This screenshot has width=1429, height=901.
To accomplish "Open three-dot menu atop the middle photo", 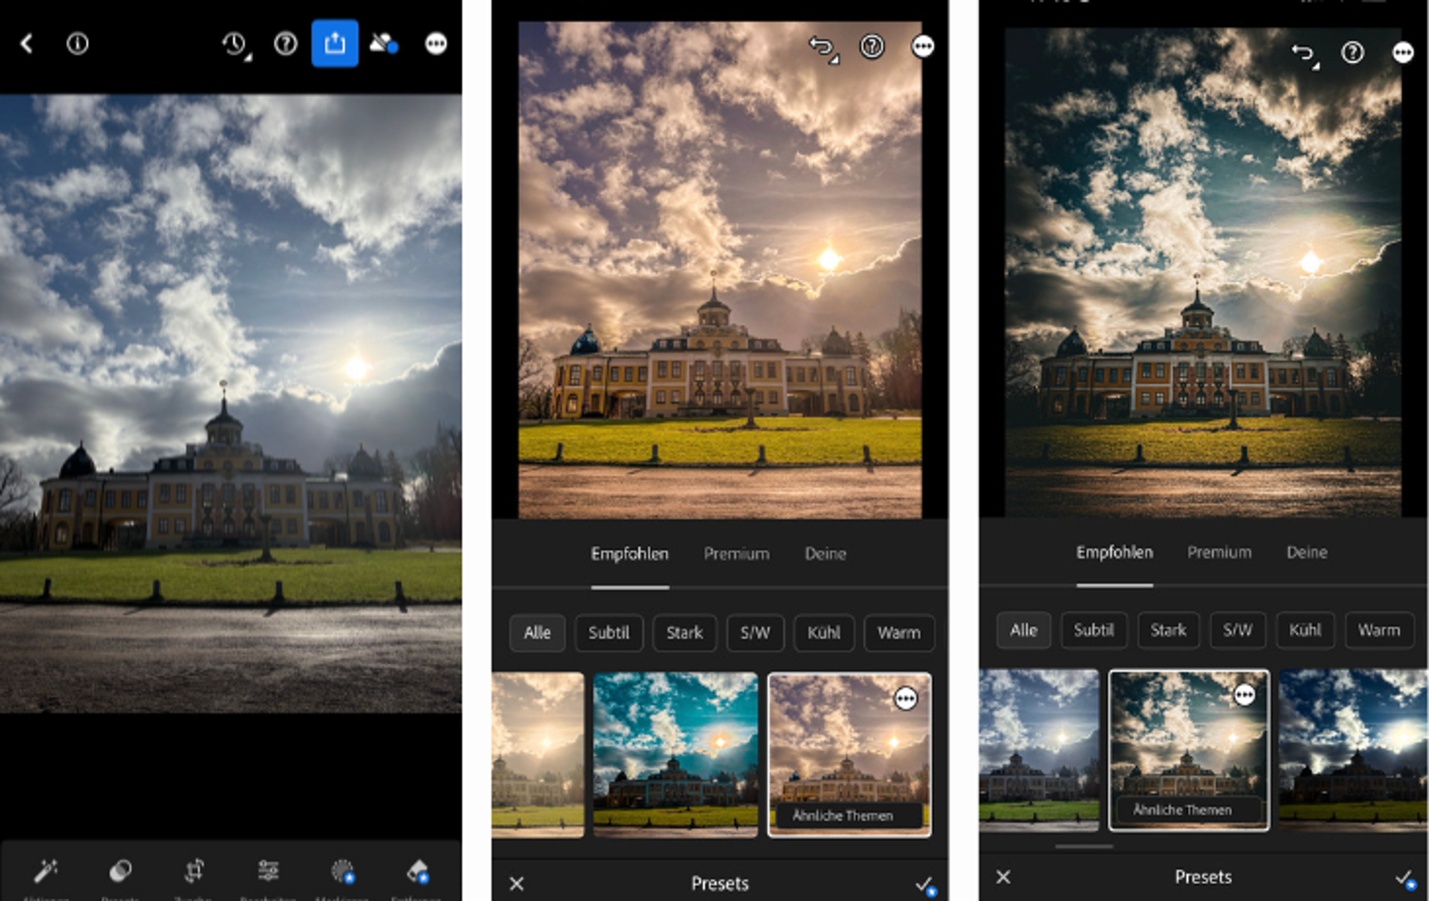I will click(922, 46).
